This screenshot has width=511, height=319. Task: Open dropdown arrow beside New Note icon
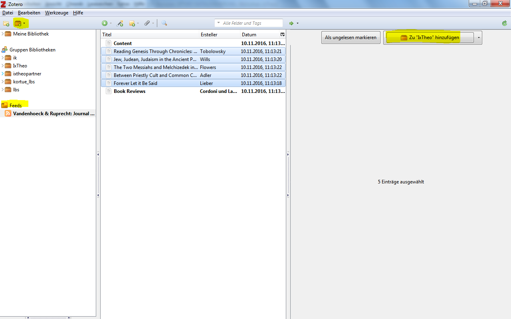138,24
